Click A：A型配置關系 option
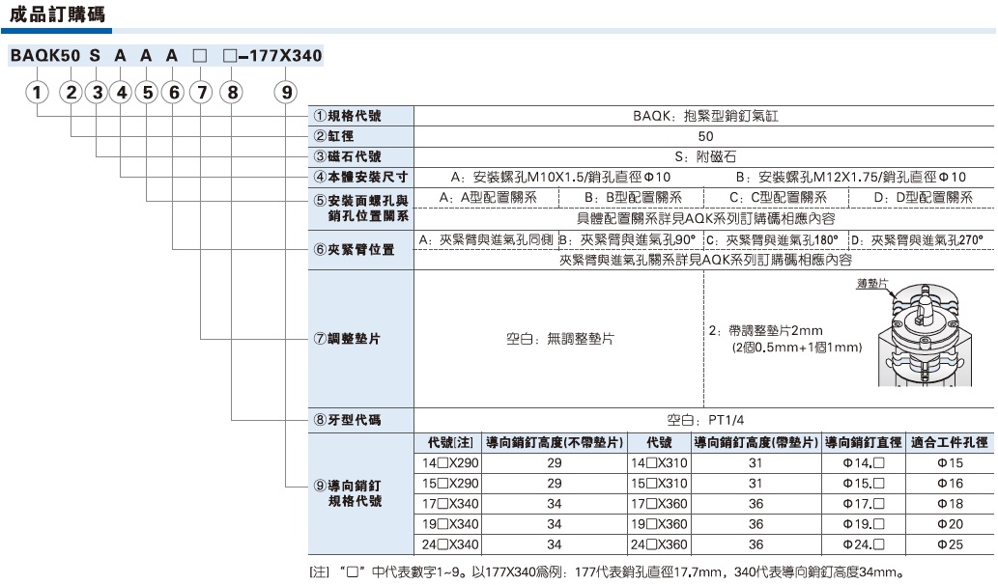This screenshot has height=585, width=998. pyautogui.click(x=488, y=198)
